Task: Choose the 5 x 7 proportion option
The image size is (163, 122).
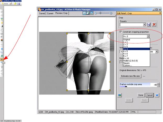Action: [127, 56]
